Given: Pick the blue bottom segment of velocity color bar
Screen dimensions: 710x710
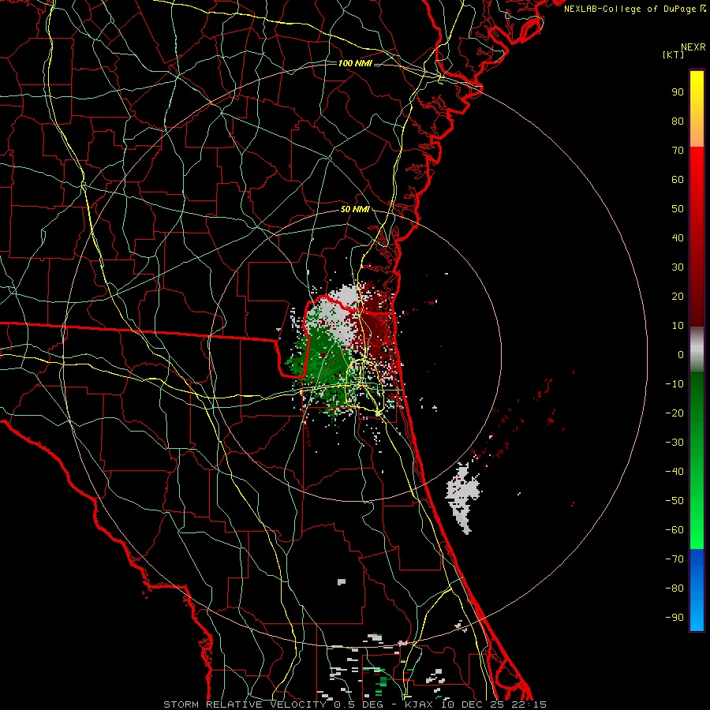Looking at the screenshot, I should pos(697,590).
